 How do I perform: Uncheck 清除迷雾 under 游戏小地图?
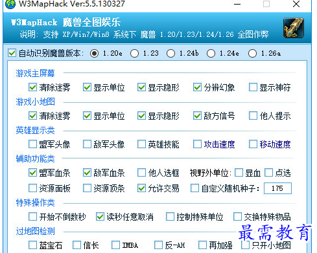tap(32, 116)
